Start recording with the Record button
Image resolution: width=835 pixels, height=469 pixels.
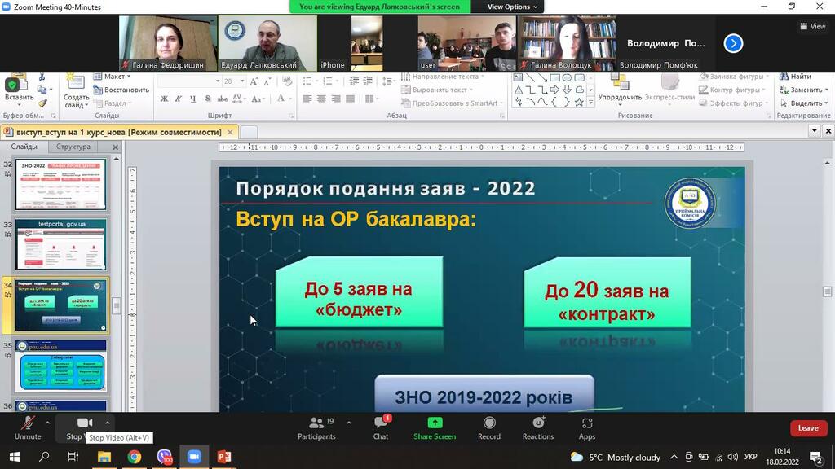click(x=489, y=427)
